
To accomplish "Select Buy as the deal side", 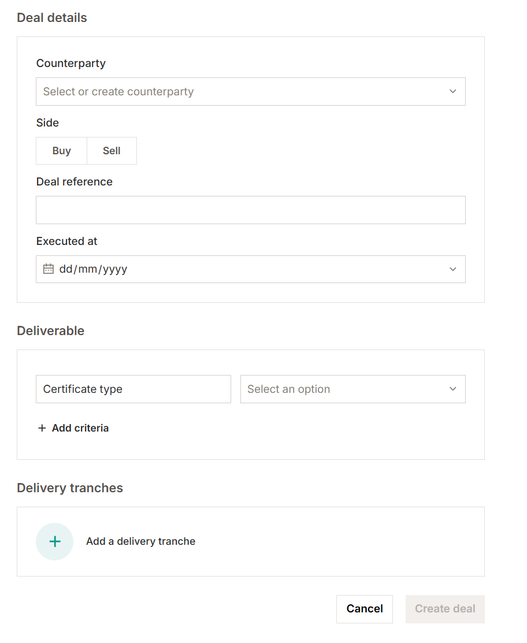I will click(x=61, y=151).
